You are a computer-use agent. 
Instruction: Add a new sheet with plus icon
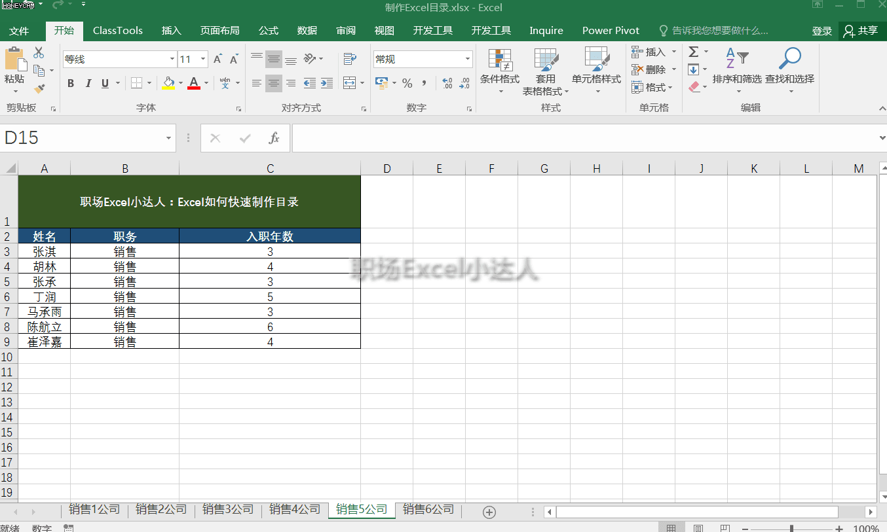[489, 512]
